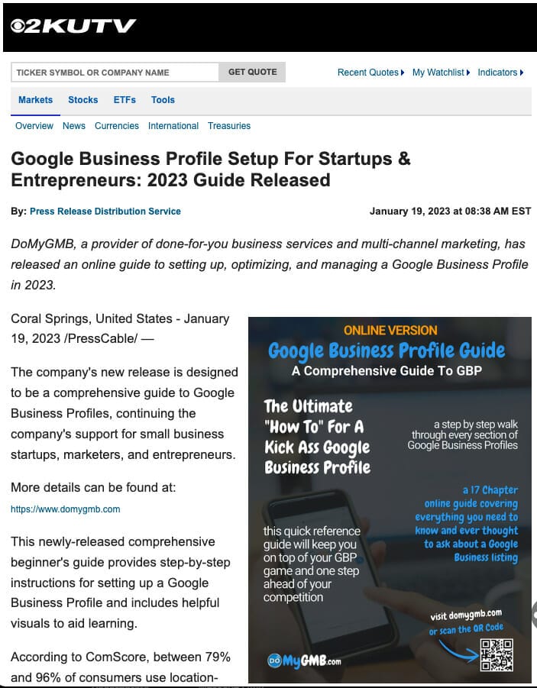537x688 pixels.
Task: Open the My Watchlist dropdown
Action: pos(441,73)
